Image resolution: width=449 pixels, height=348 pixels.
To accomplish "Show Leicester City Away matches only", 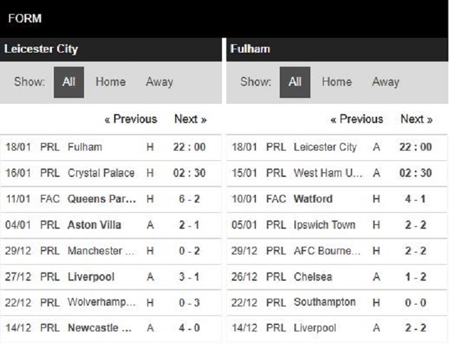I will pos(160,82).
